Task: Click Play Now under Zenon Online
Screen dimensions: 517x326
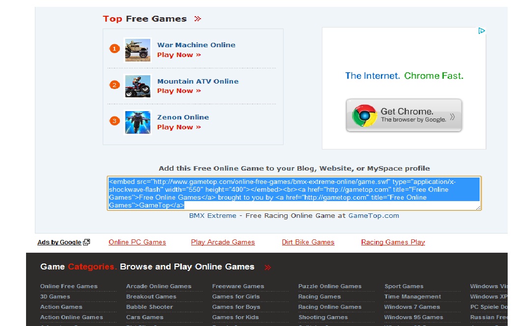Action: pyautogui.click(x=179, y=127)
